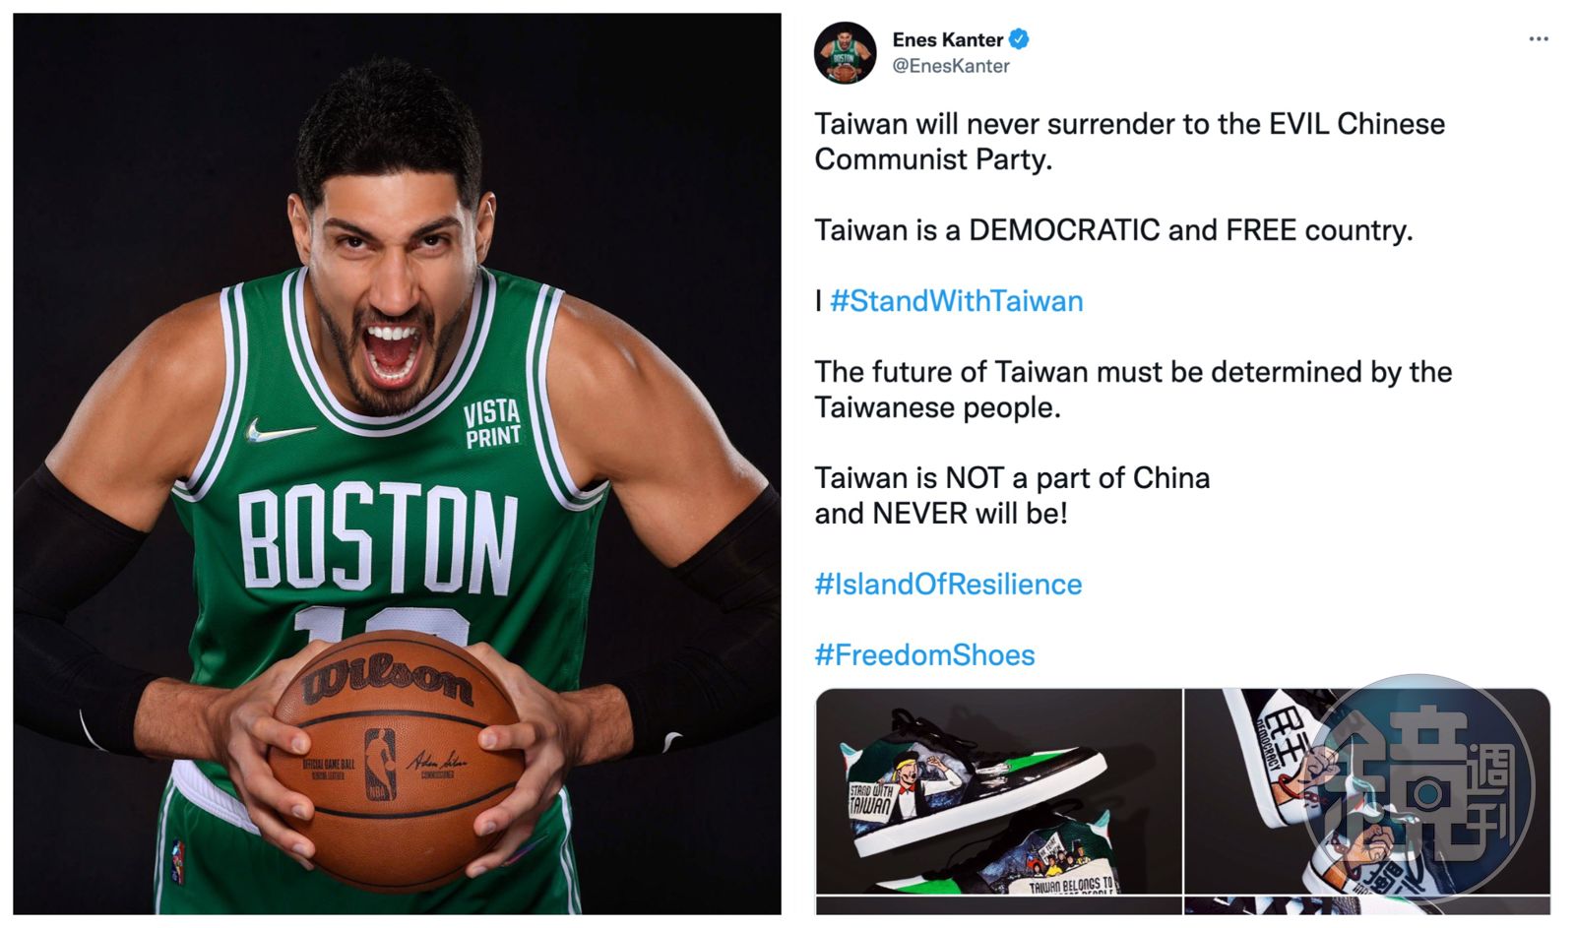Click the NBA logo on the basketball
The height and width of the screenshot is (928, 1575).
tap(380, 764)
